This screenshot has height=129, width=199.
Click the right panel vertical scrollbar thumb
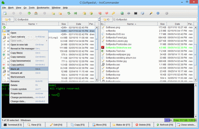(195, 54)
